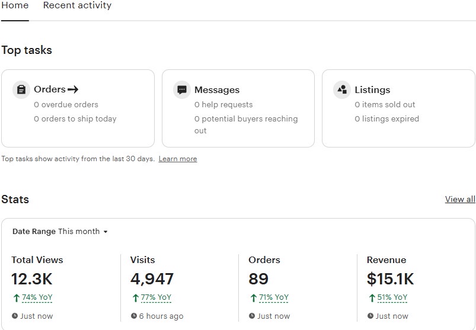
Task: Click the 71% YoY orders change
Action: coord(273,297)
